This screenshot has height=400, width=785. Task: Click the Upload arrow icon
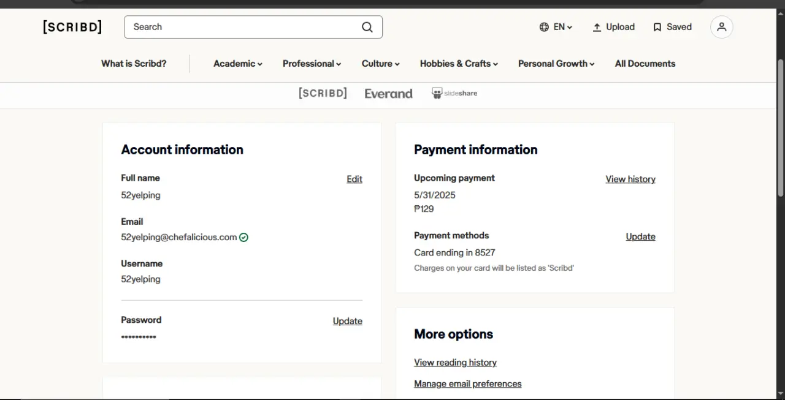coord(597,27)
